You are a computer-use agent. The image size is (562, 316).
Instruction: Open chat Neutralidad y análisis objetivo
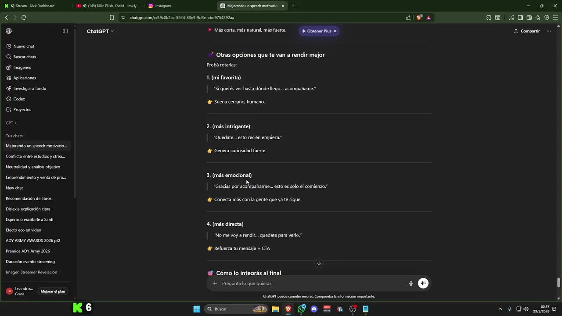pos(37,167)
